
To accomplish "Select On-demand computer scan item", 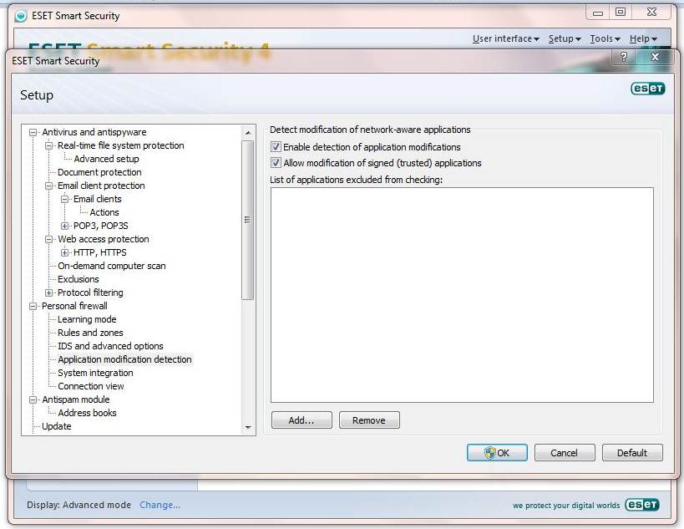I will (x=112, y=266).
